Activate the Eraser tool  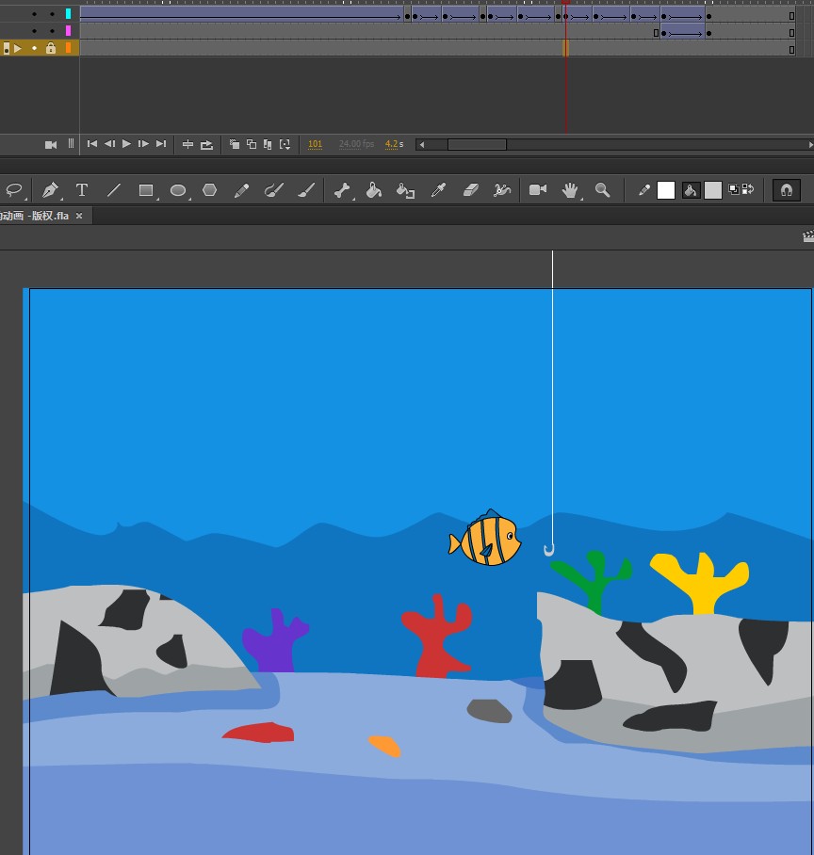pos(471,190)
